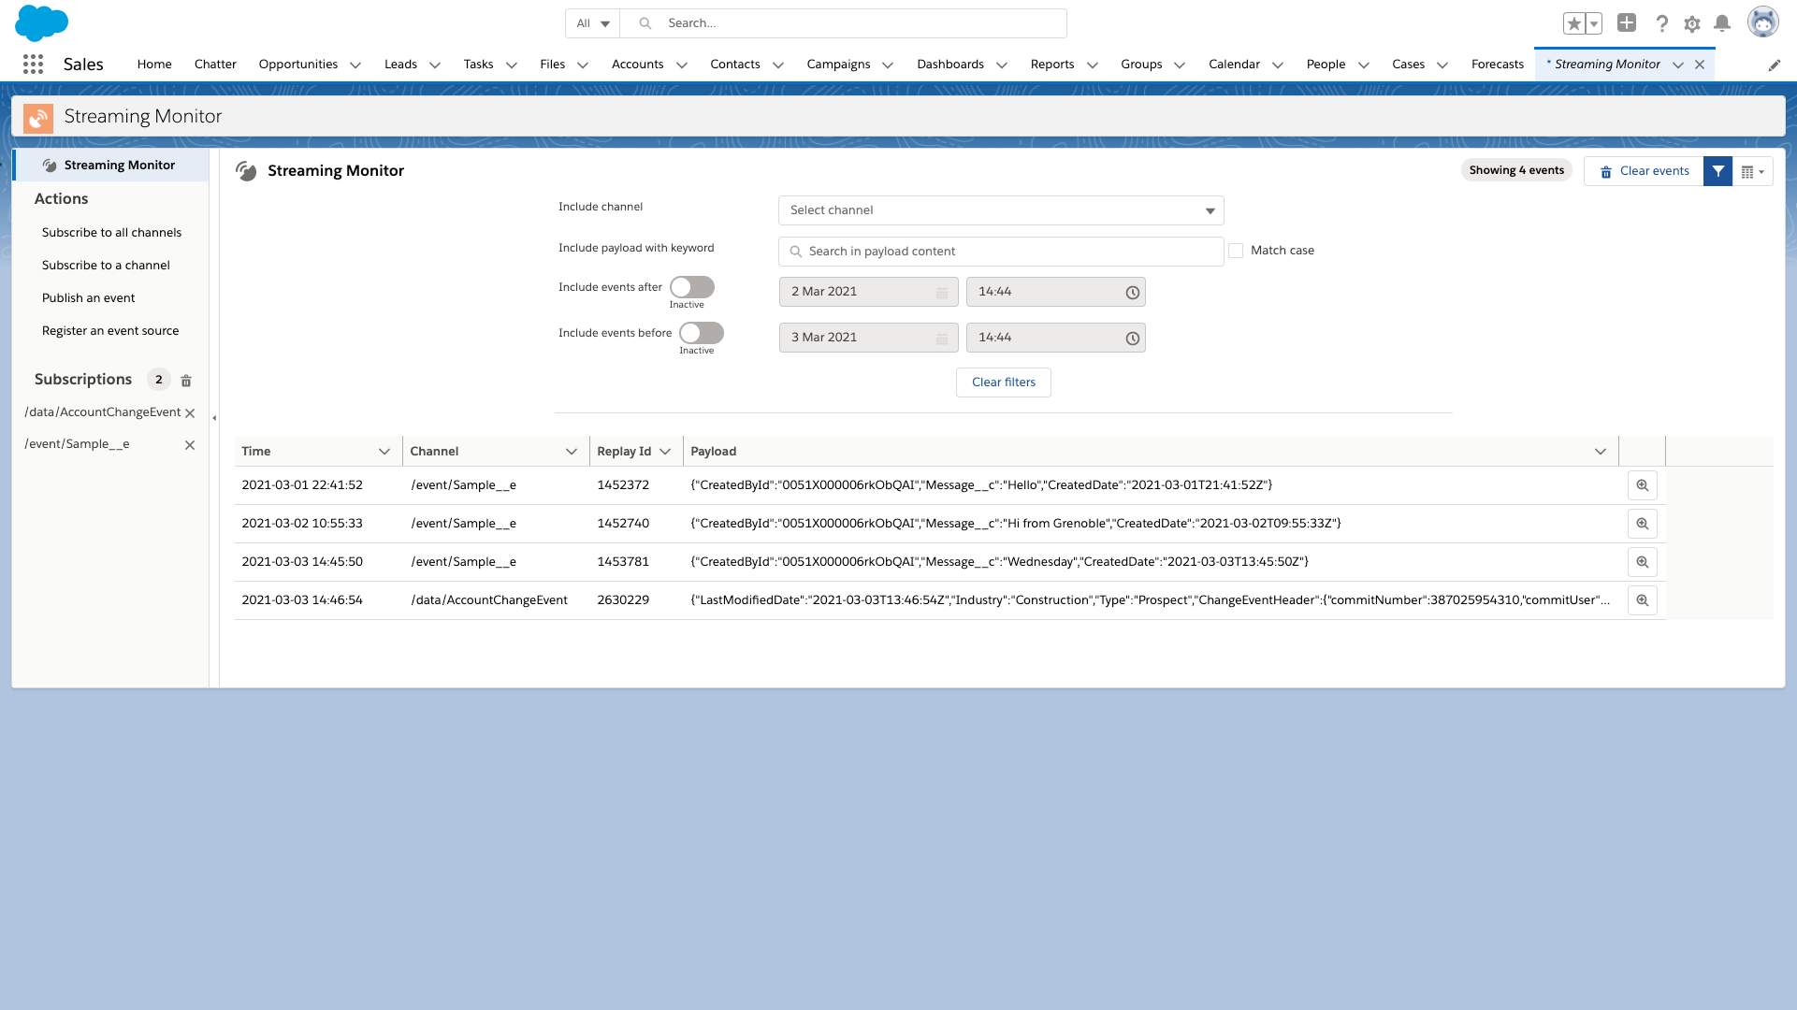Select Subscribe to all channels action

(111, 233)
